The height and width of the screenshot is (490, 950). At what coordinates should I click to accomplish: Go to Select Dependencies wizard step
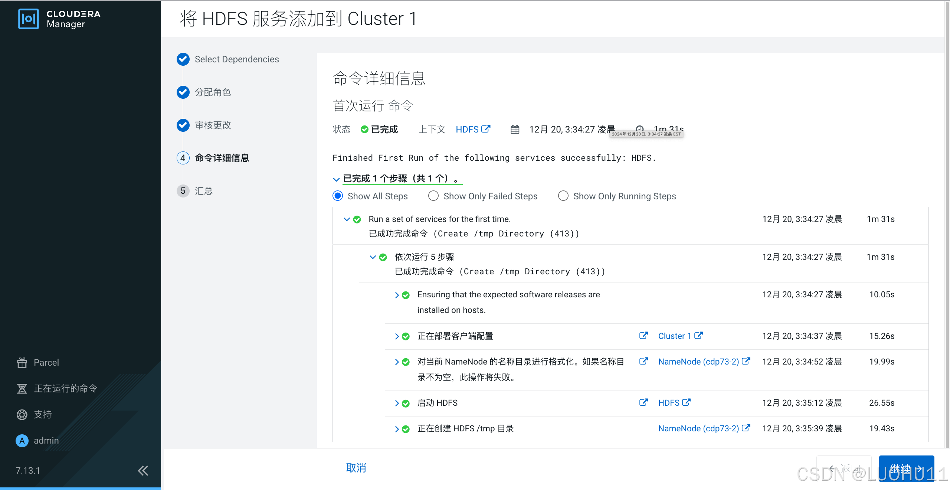(x=236, y=59)
